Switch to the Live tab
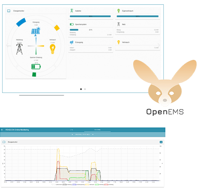The height and width of the screenshot is (188, 200). point(71,130)
